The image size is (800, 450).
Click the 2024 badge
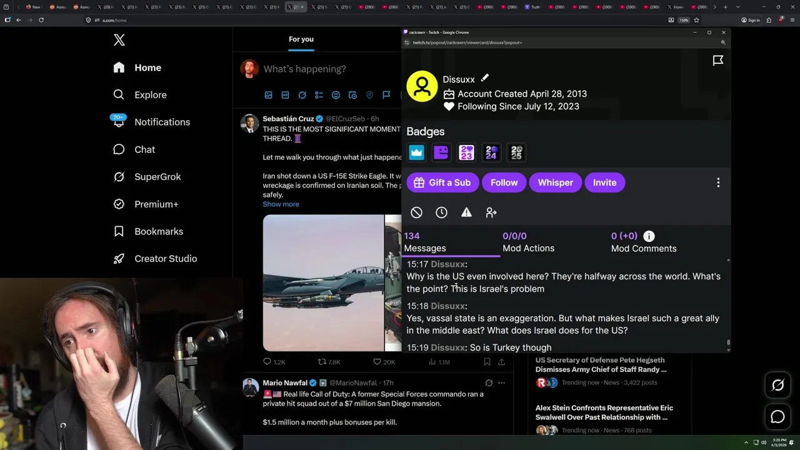pos(491,152)
